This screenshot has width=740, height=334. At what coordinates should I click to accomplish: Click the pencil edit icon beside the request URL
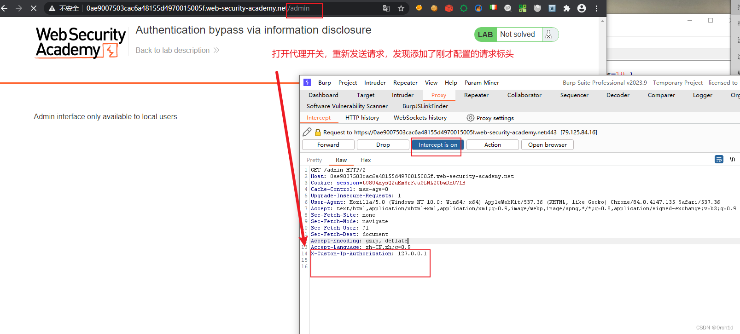click(x=307, y=132)
